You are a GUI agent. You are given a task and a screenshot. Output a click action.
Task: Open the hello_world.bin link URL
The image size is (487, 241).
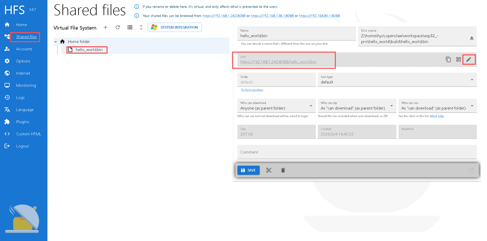tap(278, 62)
